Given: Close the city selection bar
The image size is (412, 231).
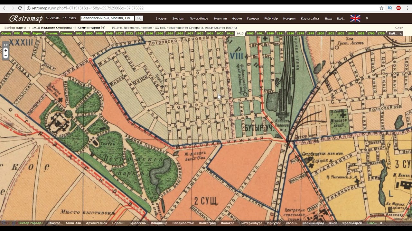Looking at the screenshot, I should [x=381, y=223].
